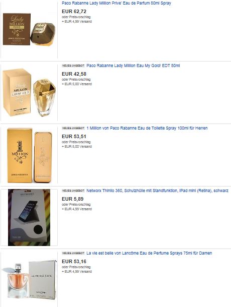Click Neues Angebot badge on Lancôme listing
The height and width of the screenshot is (307, 231).
(73, 253)
